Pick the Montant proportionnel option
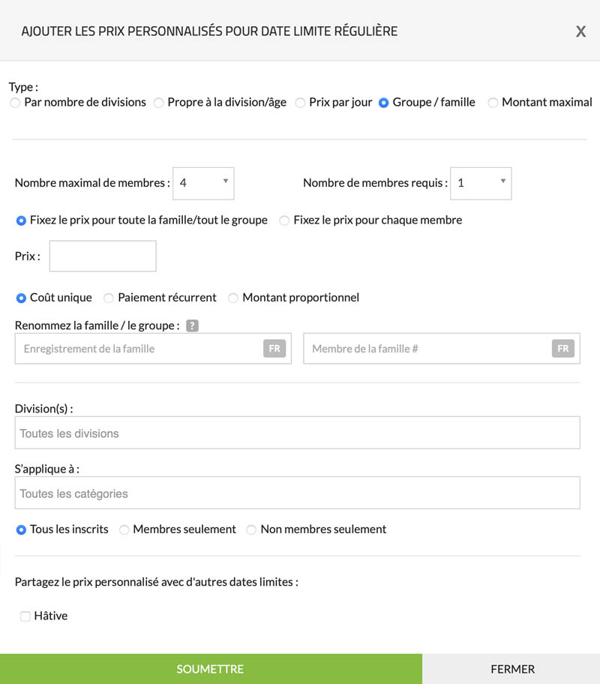 click(233, 298)
